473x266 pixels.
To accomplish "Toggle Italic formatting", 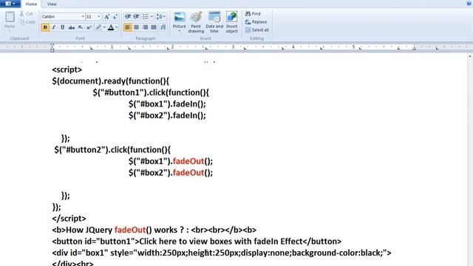I will (x=54, y=27).
